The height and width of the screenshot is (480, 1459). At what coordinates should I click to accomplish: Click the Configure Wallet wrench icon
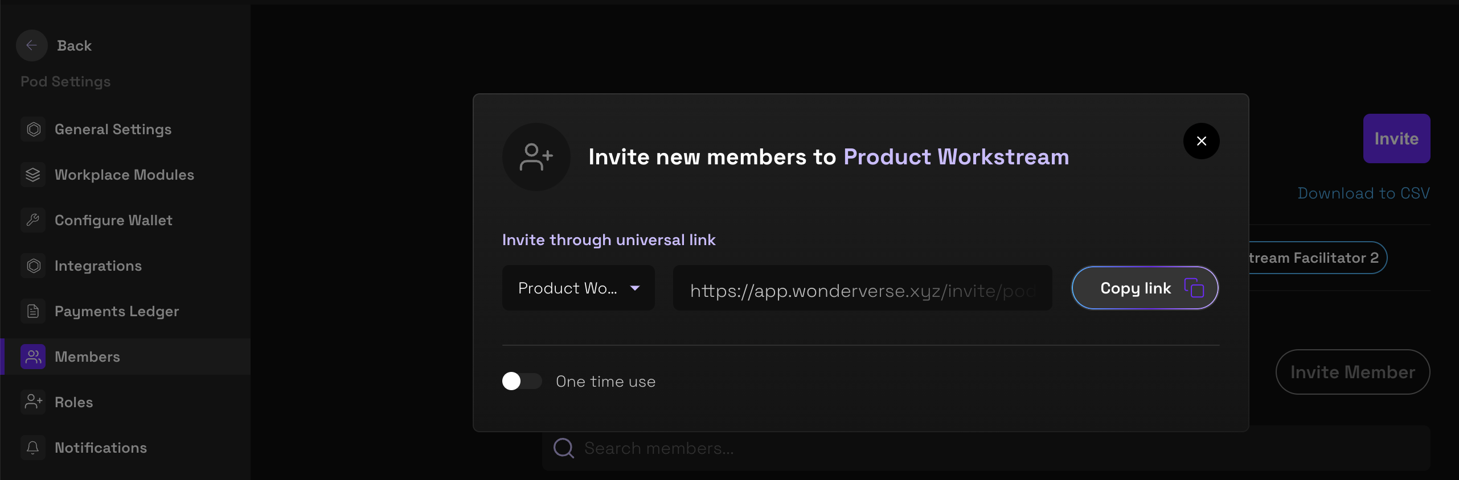(34, 220)
